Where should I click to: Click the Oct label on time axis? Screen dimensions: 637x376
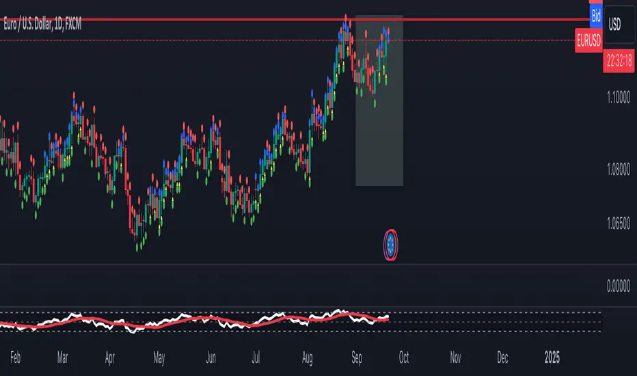[x=403, y=358]
